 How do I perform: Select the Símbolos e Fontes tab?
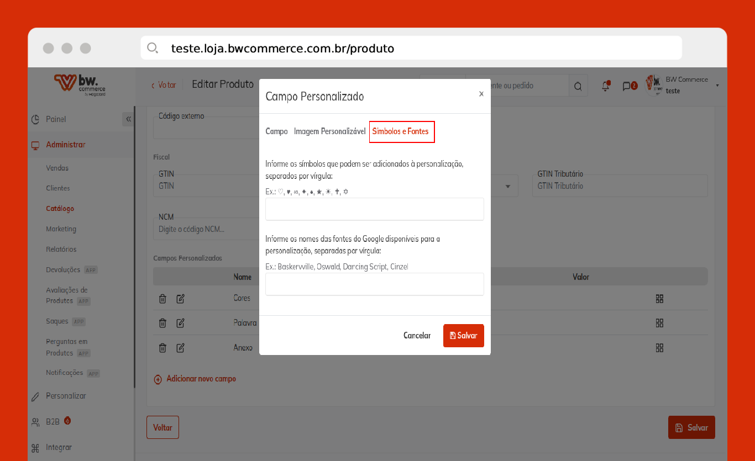[402, 131]
